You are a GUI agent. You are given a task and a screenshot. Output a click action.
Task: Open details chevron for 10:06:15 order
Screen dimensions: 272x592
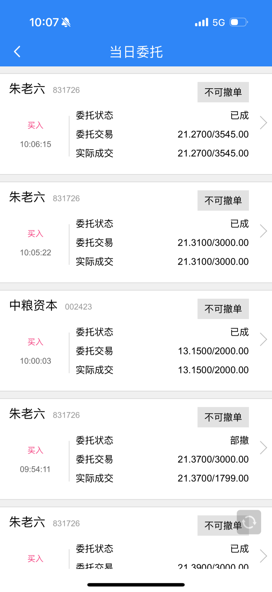[263, 123]
